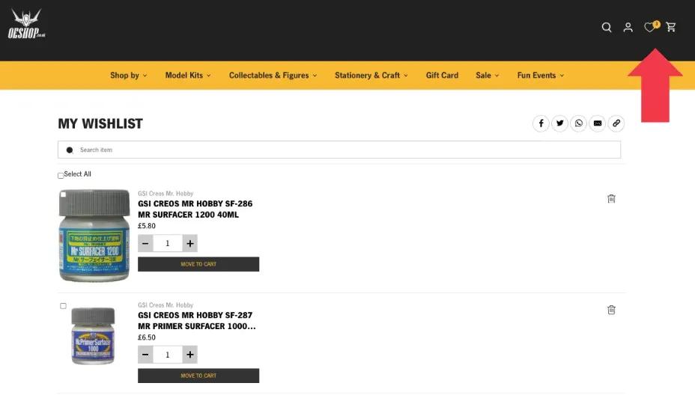
Task: Open GSI Creos SF-287 Mr Primer Surfacer title
Action: pos(197,321)
